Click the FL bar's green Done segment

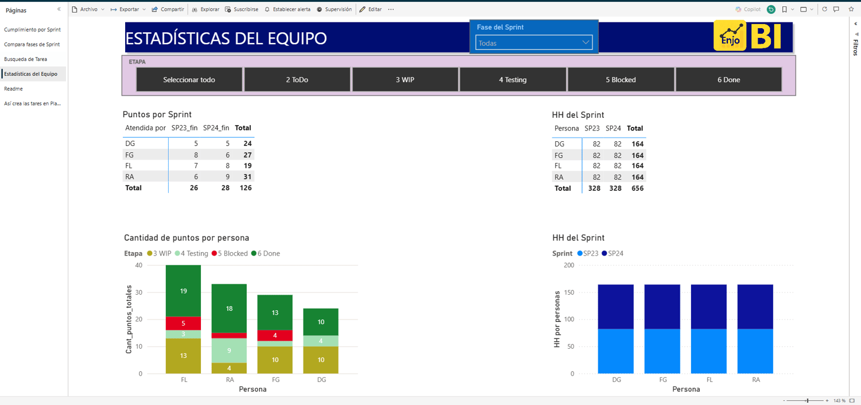click(x=183, y=291)
